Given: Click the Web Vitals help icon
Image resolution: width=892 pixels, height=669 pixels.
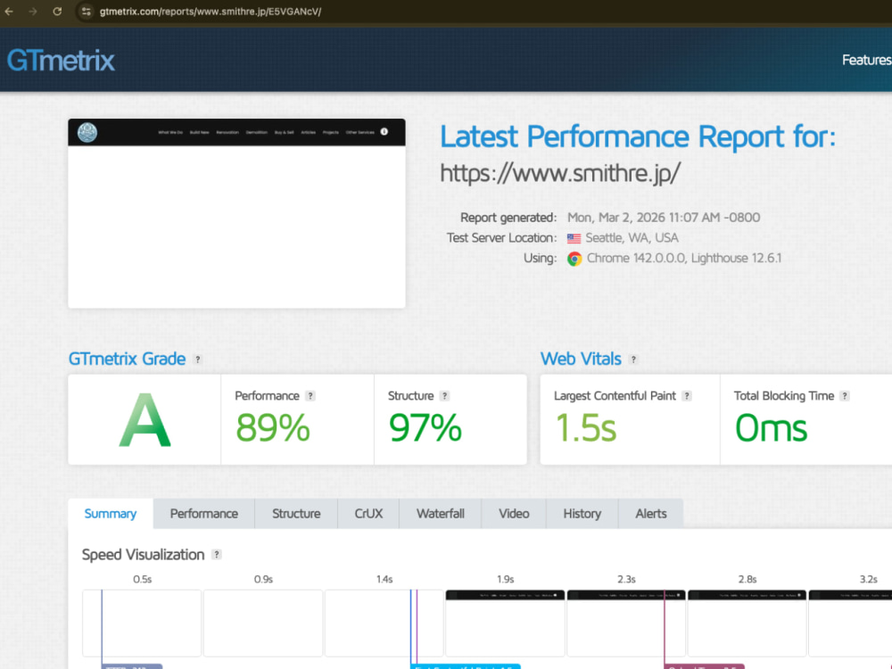Looking at the screenshot, I should point(633,359).
